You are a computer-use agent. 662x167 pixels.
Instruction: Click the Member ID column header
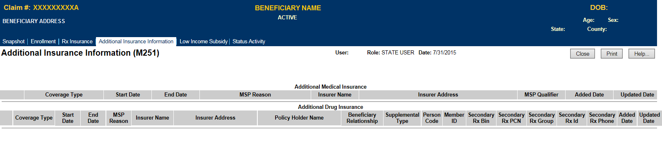tap(454, 118)
